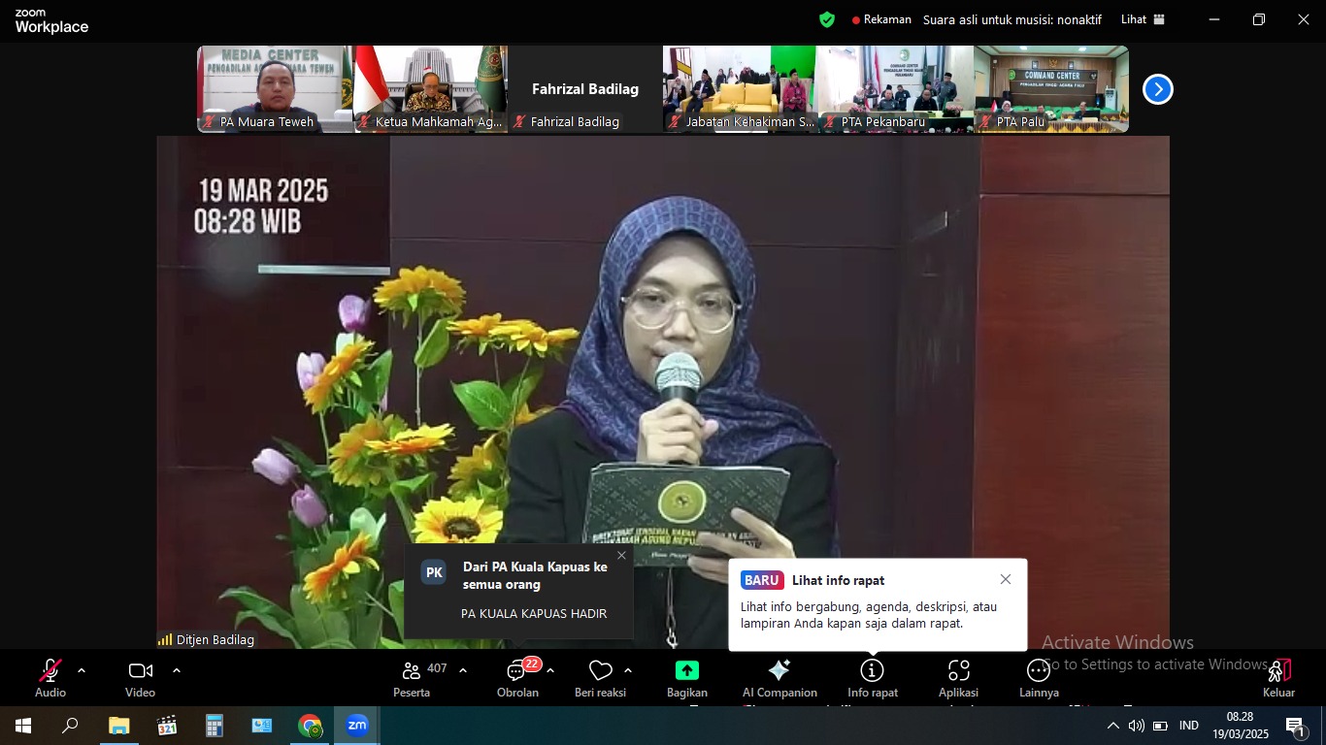Screen dimensions: 1326x745
Task: Toggle the Video camera button
Action: pyautogui.click(x=141, y=677)
